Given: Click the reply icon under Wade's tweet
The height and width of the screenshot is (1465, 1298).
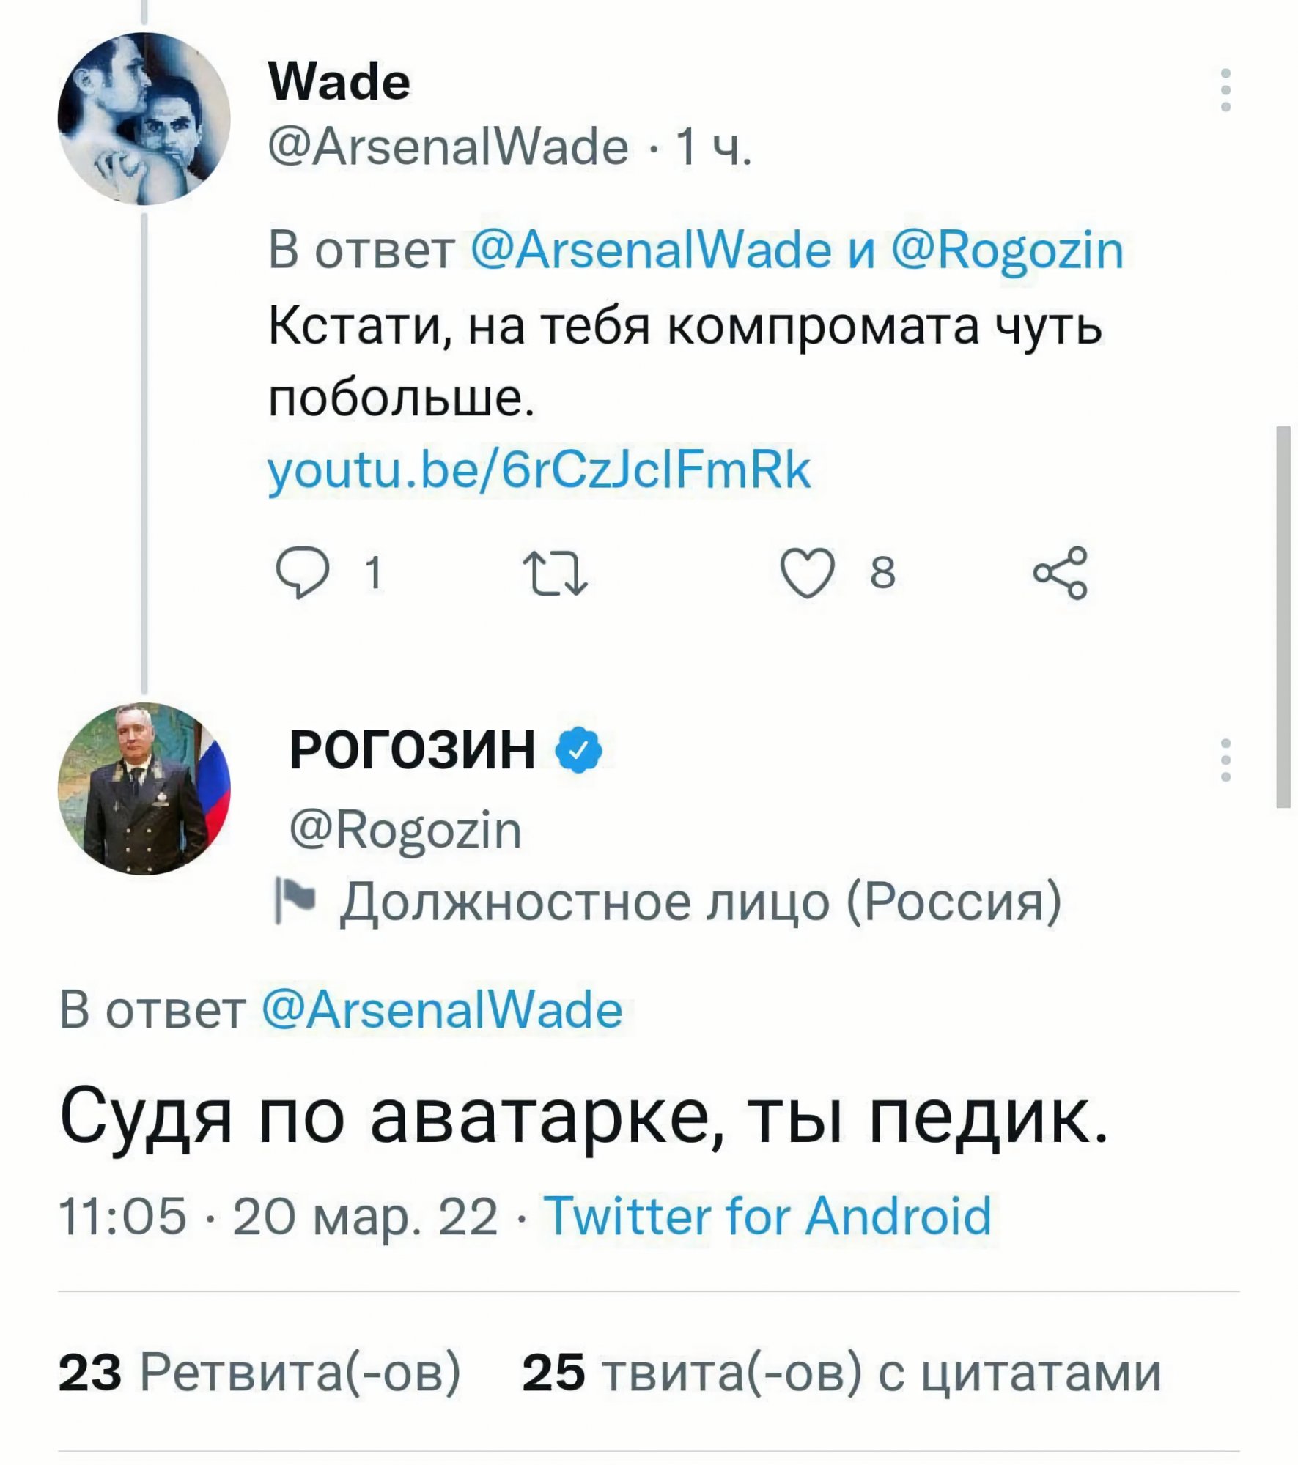Looking at the screenshot, I should pos(302,573).
